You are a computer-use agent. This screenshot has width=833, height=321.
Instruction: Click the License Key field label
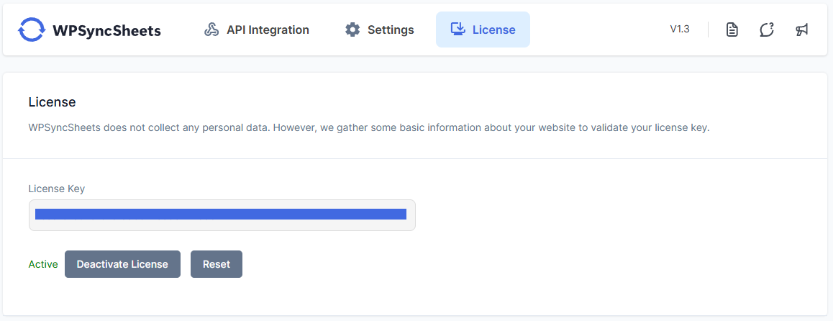tap(57, 189)
